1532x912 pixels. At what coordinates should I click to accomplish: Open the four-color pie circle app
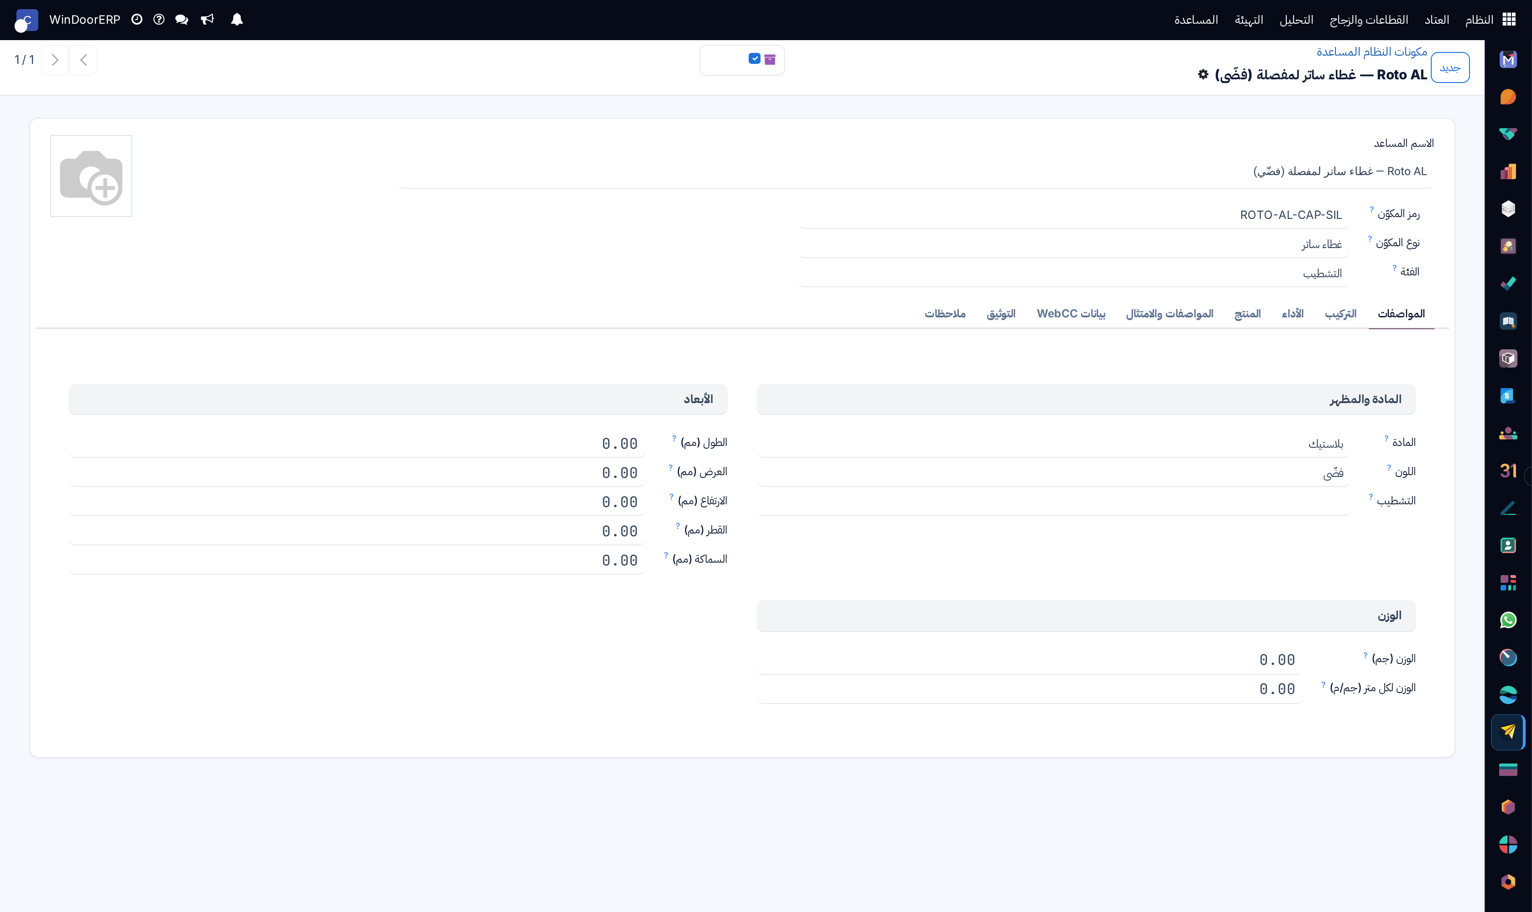(x=1508, y=845)
